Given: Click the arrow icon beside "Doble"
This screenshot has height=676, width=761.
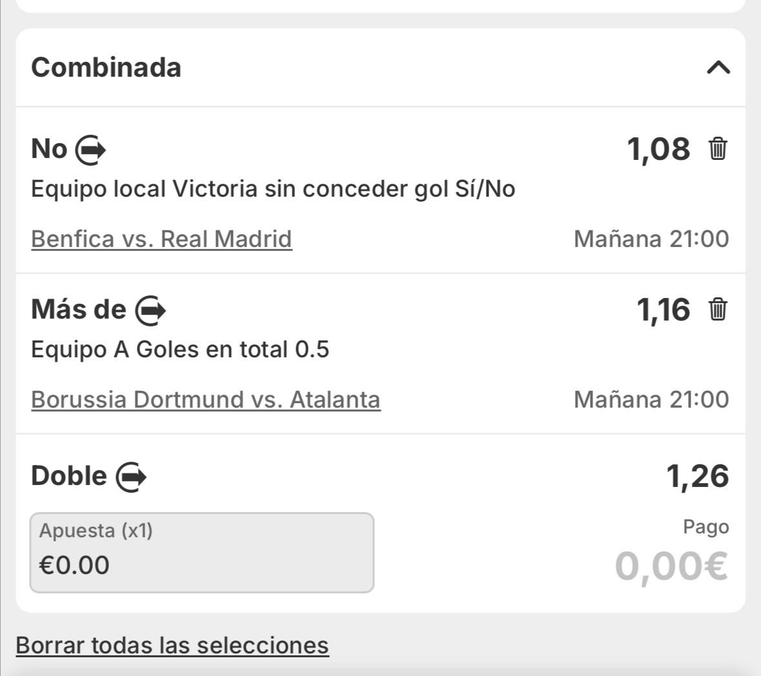Looking at the screenshot, I should (x=131, y=477).
